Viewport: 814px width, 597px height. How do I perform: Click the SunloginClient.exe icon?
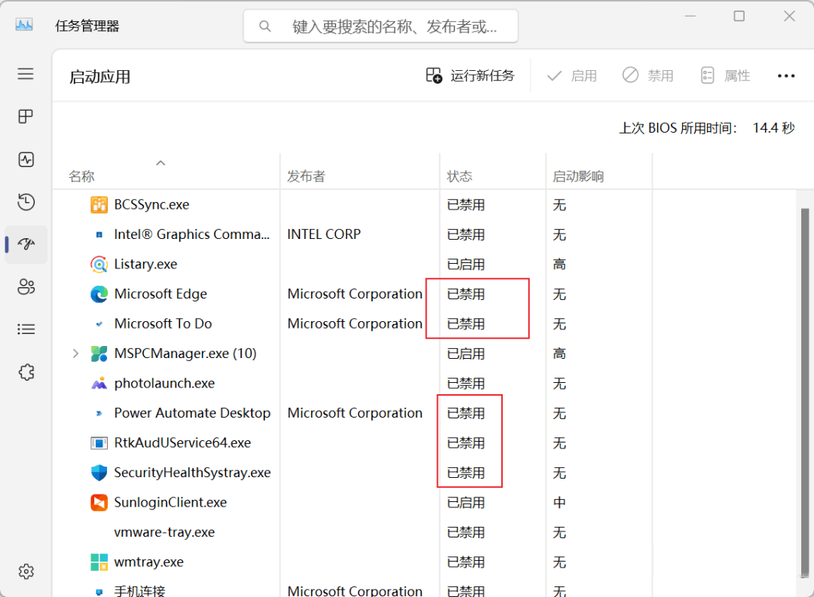(x=99, y=503)
